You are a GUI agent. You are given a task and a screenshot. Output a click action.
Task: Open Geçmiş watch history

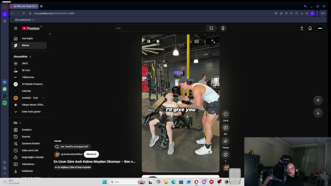(x=29, y=137)
